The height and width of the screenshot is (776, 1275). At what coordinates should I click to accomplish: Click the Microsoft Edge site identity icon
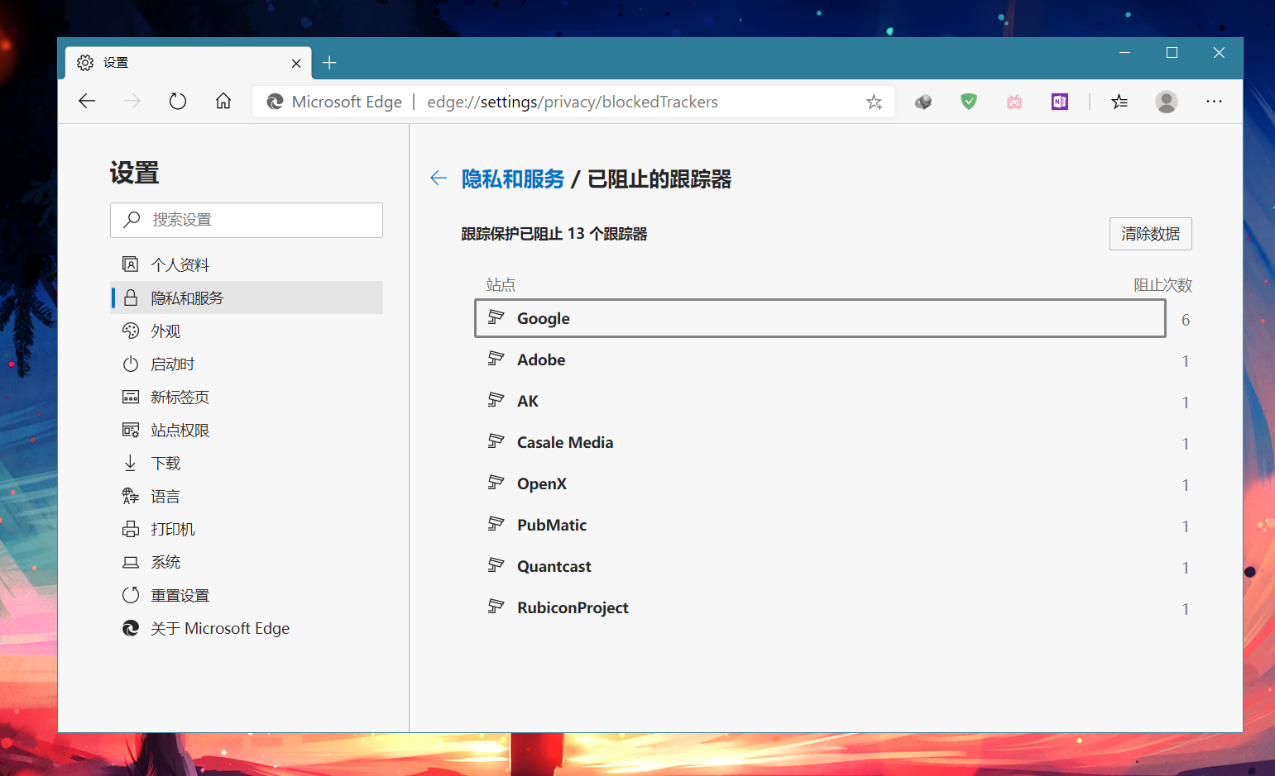(x=275, y=102)
